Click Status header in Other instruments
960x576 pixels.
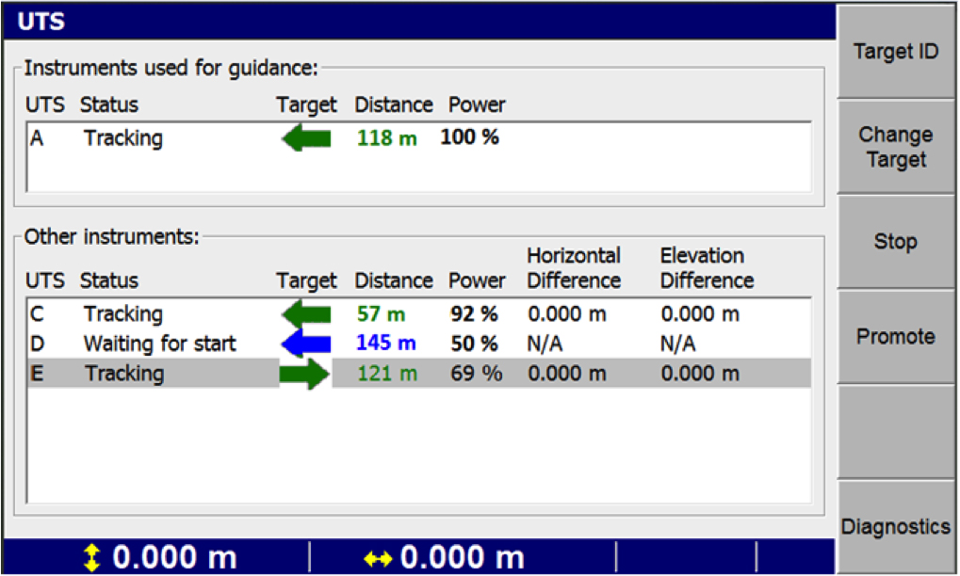[109, 280]
